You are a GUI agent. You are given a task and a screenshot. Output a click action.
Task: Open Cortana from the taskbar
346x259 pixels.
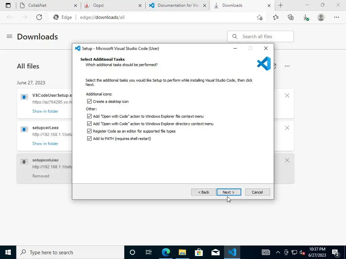132,252
